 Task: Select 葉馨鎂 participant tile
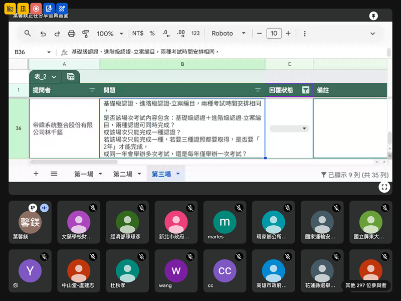point(30,222)
